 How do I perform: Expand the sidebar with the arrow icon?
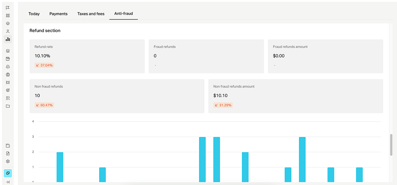(8, 182)
